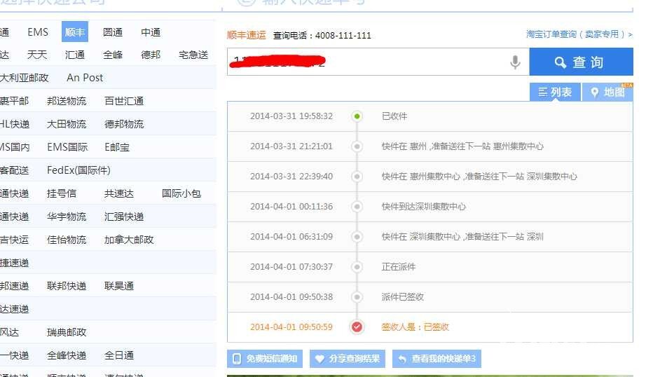The image size is (646, 377).
Task: Choose 瑞典邮政 courier
Action: point(67,331)
